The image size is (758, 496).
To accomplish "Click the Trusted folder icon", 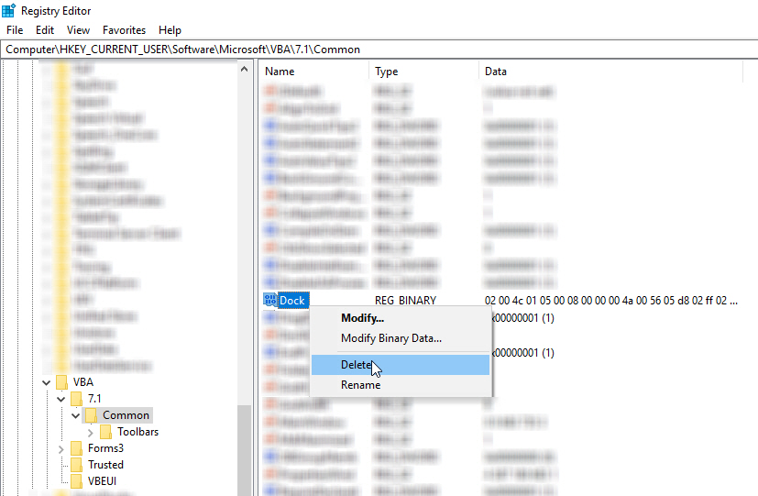I will pyautogui.click(x=76, y=465).
